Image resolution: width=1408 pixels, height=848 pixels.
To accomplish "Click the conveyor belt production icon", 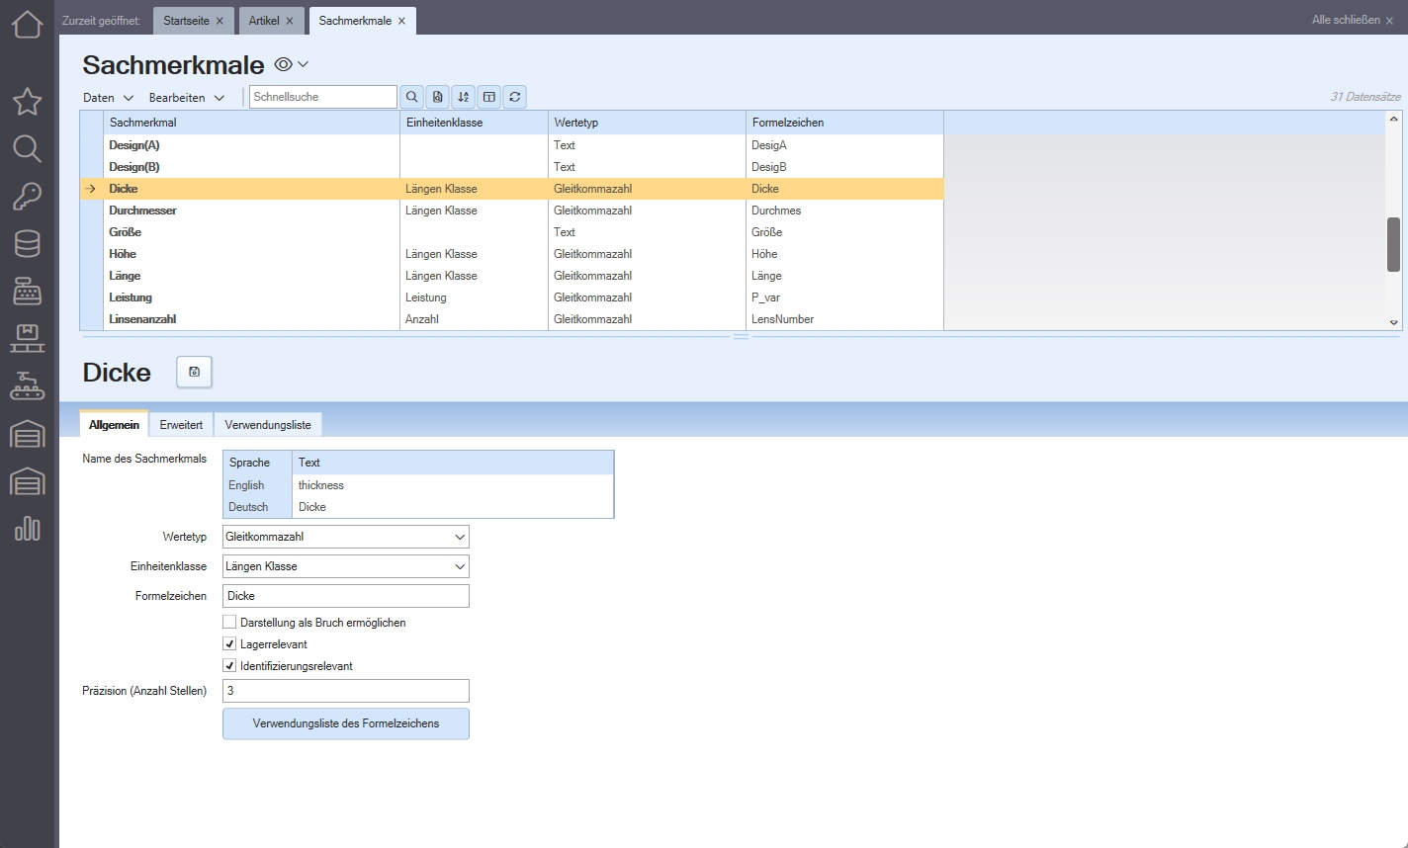I will [x=27, y=386].
